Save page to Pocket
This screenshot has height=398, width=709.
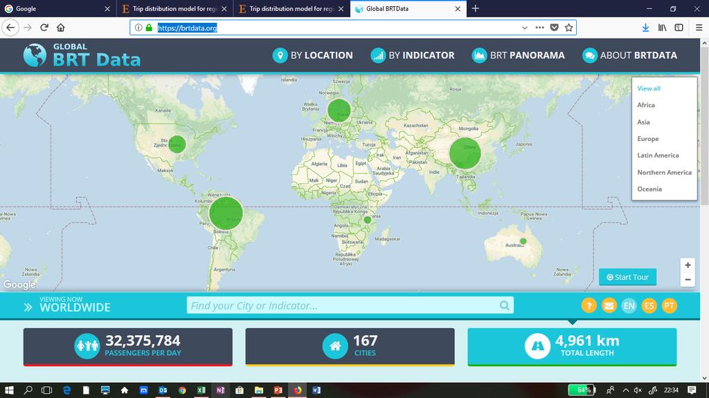pyautogui.click(x=555, y=28)
